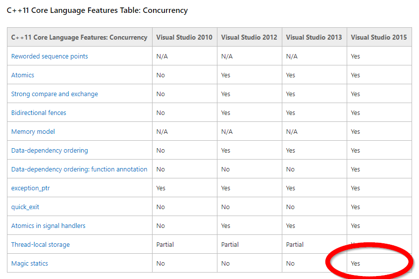Screen dimensions: 419x279
Task: Open the quick_exit link
Action: [25, 207]
